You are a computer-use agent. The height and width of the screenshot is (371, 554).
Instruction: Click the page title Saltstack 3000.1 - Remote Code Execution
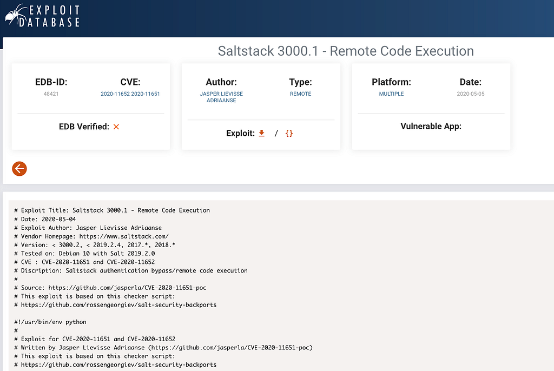[x=346, y=51]
